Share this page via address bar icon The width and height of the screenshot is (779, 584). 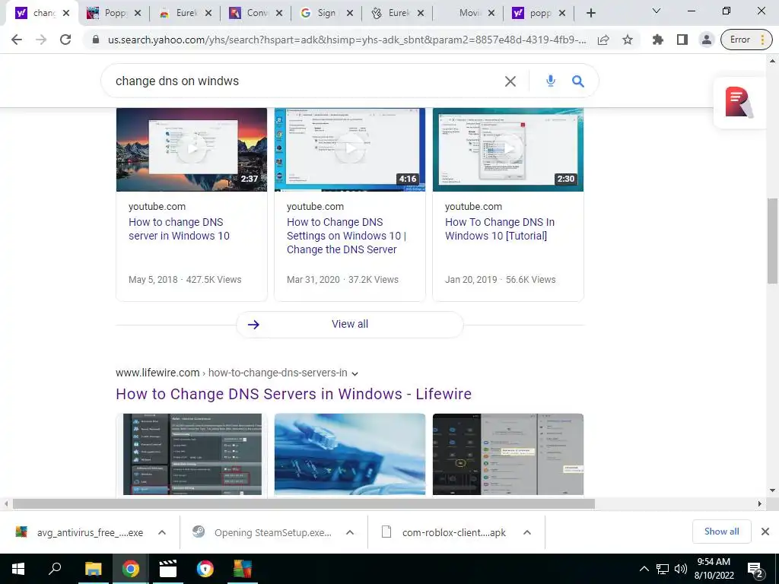coord(603,40)
